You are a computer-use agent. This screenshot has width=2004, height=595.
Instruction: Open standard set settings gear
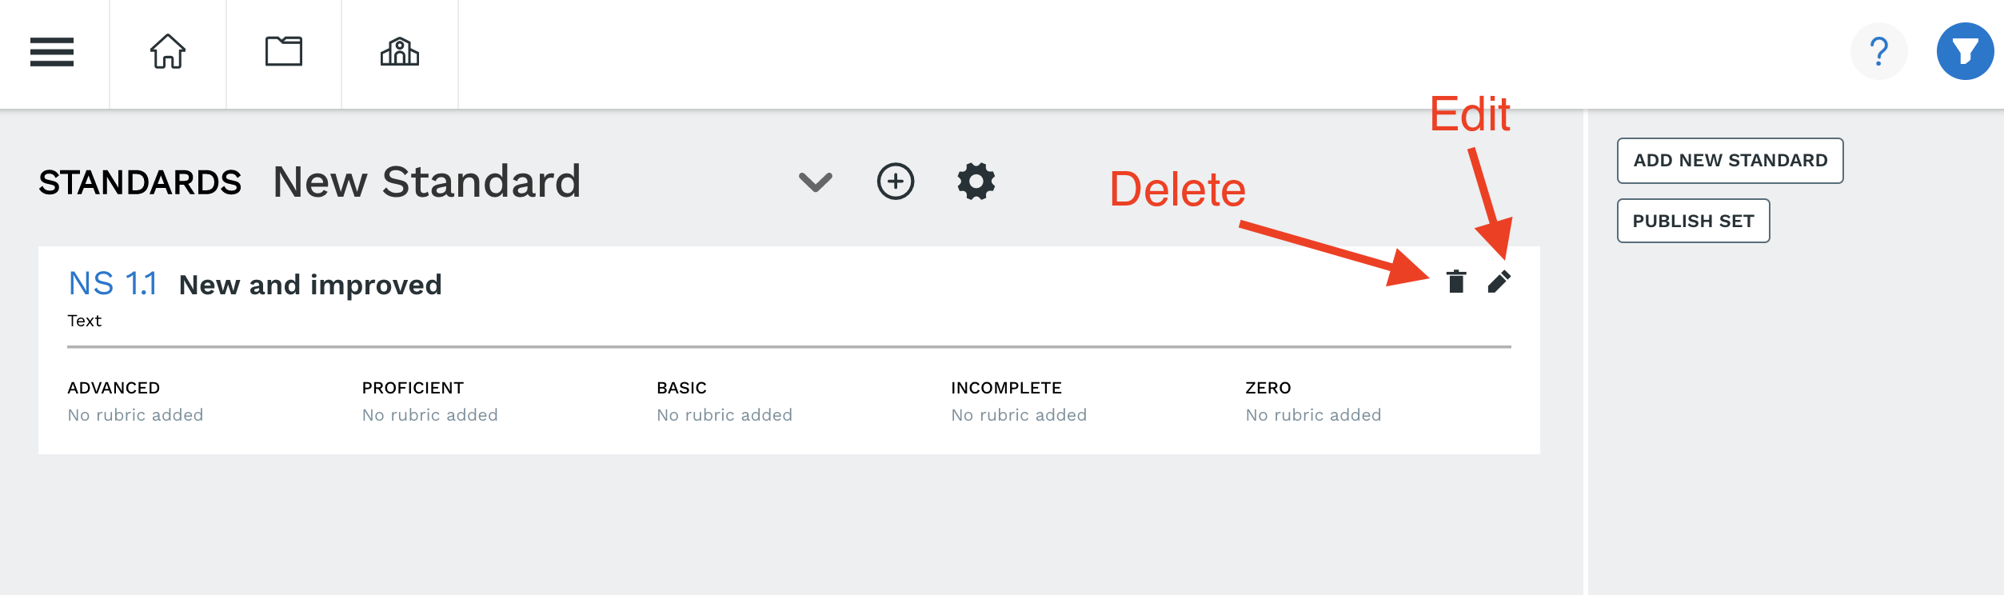click(976, 182)
